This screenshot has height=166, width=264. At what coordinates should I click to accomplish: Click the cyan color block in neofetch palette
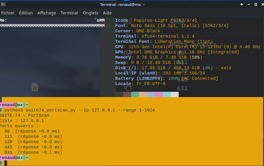pyautogui.click(x=167, y=94)
